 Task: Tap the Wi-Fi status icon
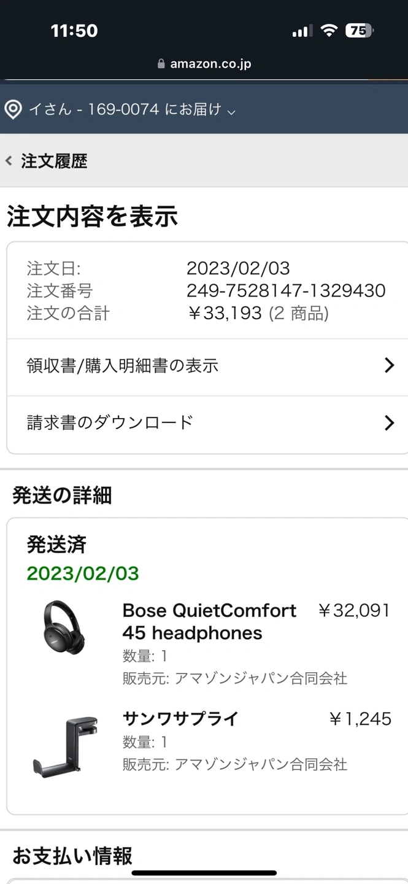329,31
